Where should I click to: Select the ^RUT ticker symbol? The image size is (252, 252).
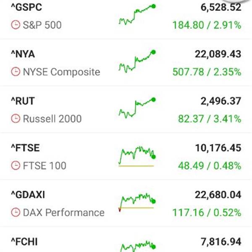(x=23, y=101)
